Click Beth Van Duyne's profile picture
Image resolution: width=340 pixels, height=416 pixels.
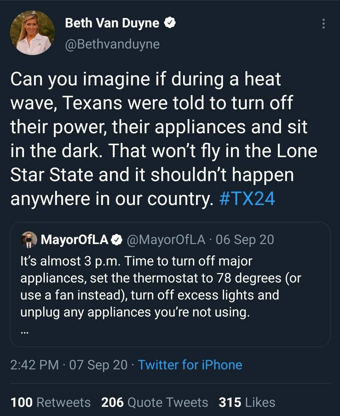(33, 33)
